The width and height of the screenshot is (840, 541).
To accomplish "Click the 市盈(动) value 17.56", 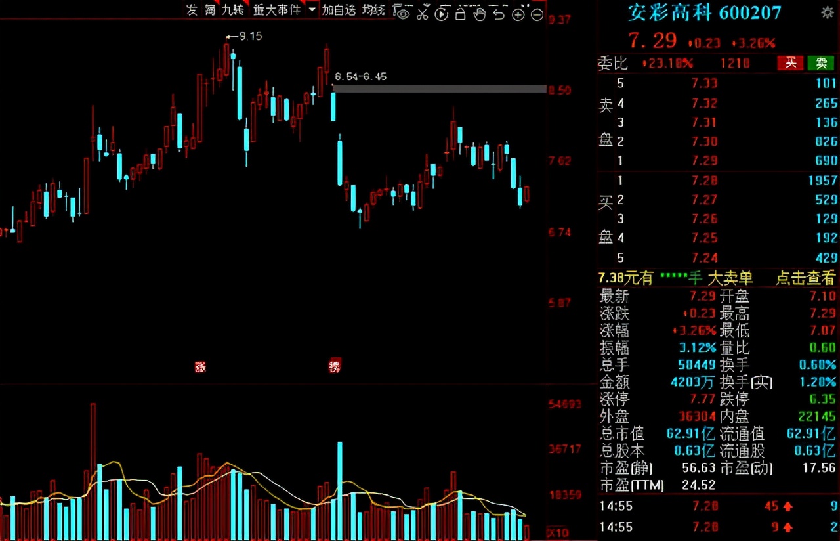I will (818, 468).
